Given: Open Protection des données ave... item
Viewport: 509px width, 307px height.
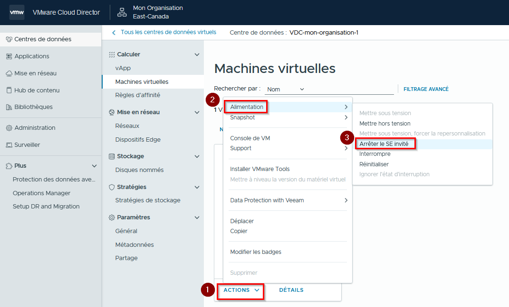Looking at the screenshot, I should (54, 180).
